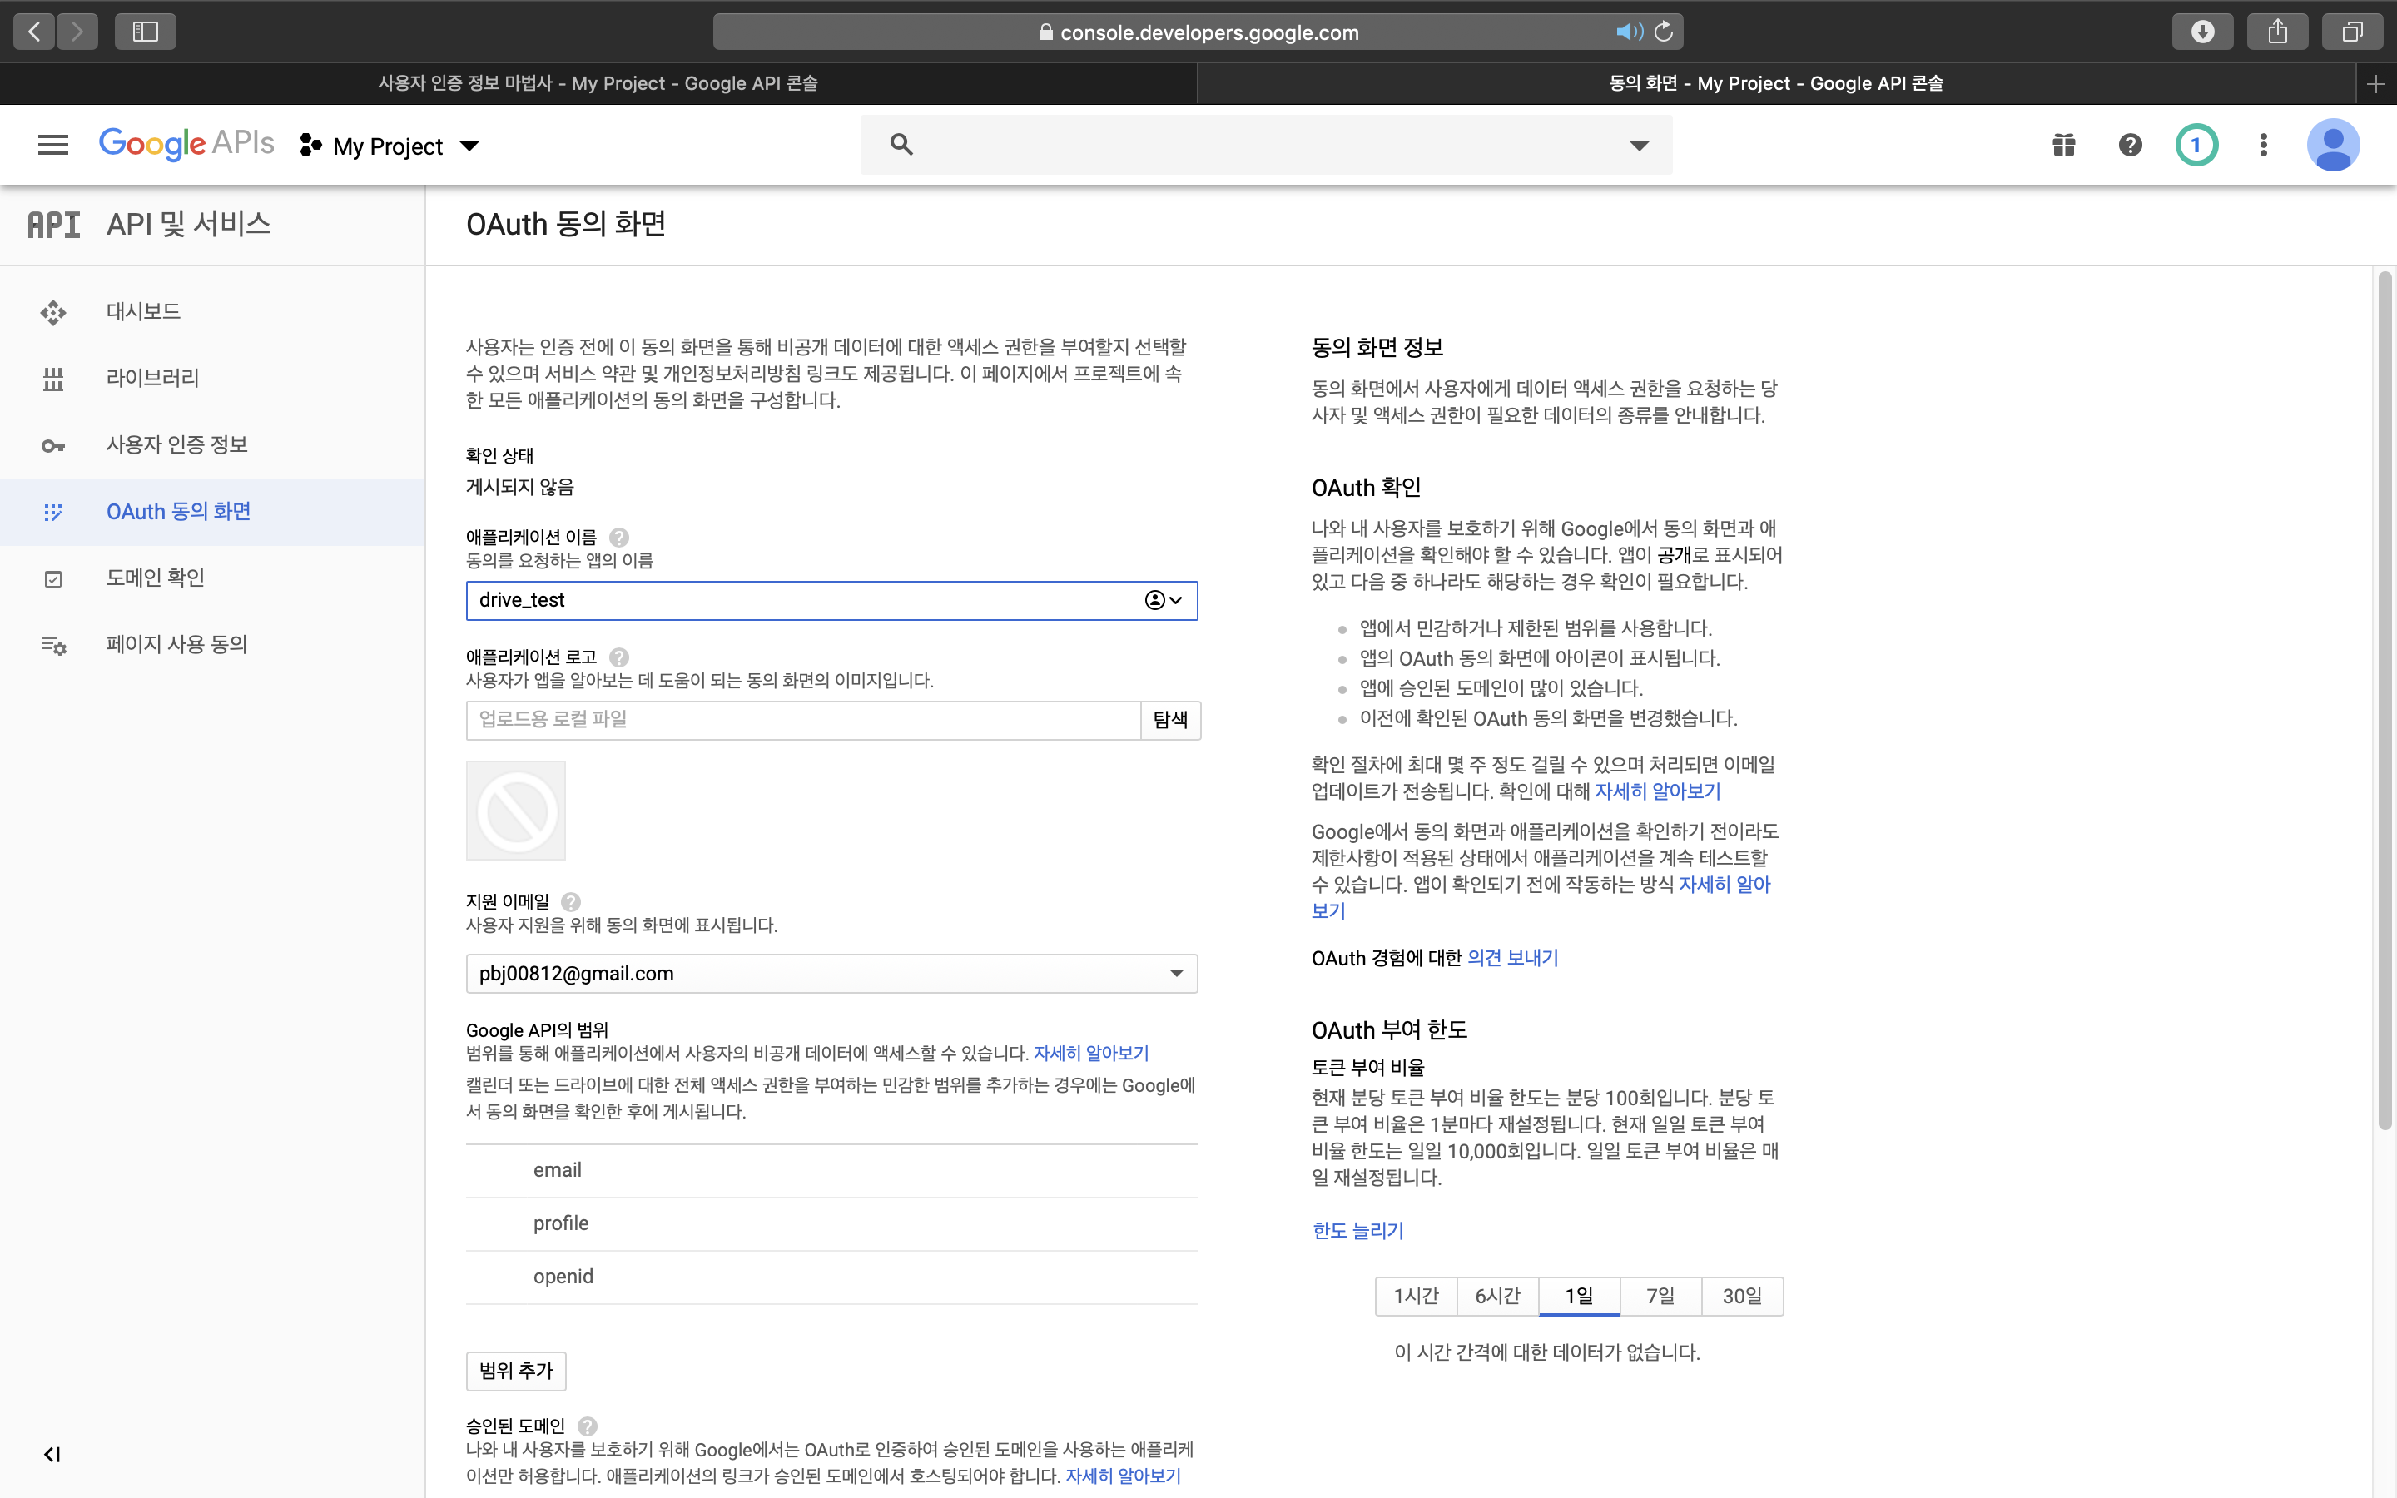Click the gift box icon
2397x1498 pixels.
click(x=2063, y=146)
